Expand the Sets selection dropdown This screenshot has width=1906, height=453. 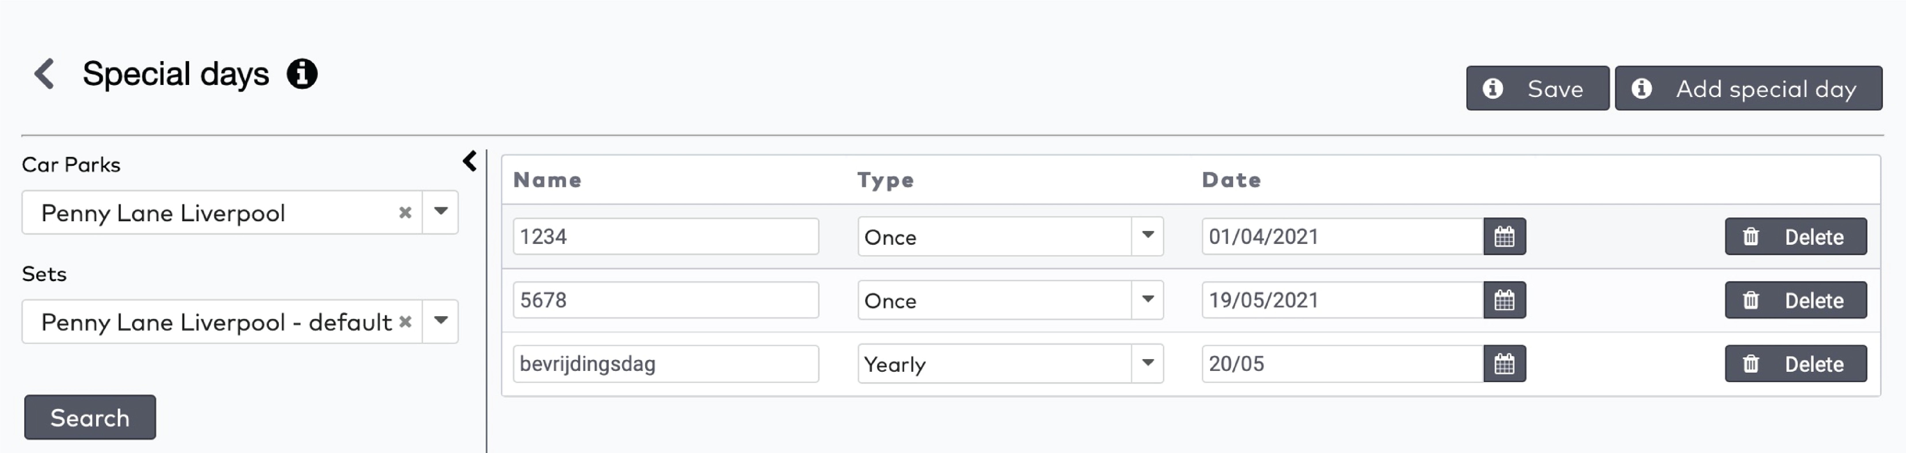pos(442,322)
